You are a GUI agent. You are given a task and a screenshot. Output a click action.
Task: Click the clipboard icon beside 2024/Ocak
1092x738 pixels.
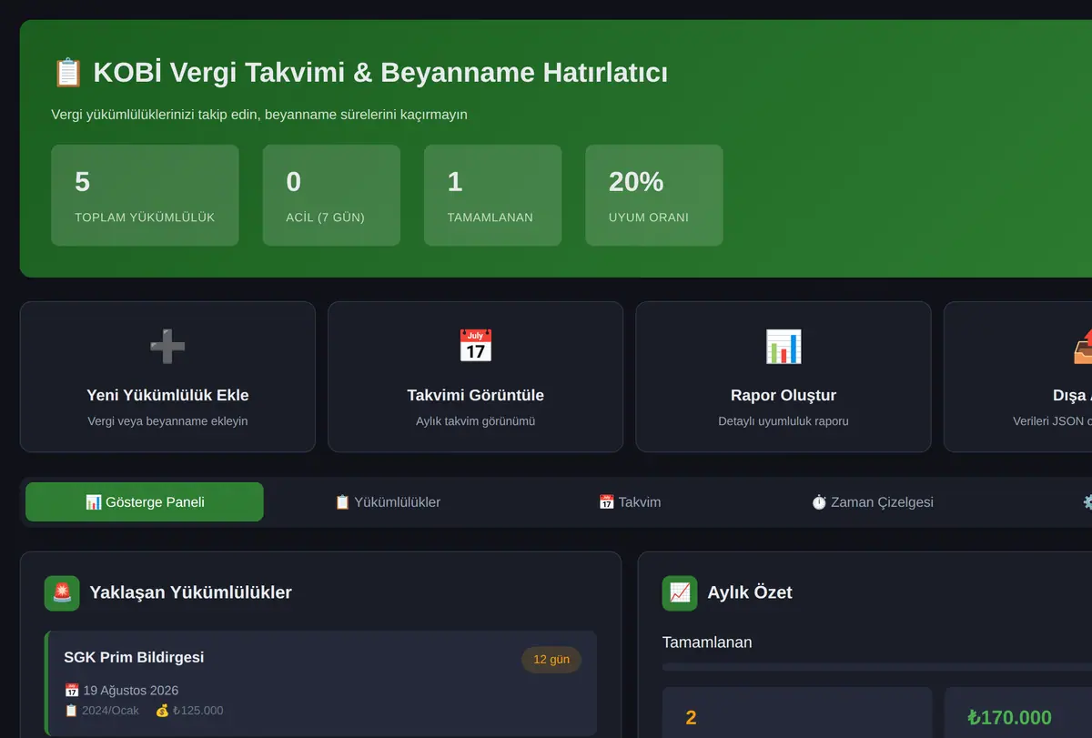point(71,711)
